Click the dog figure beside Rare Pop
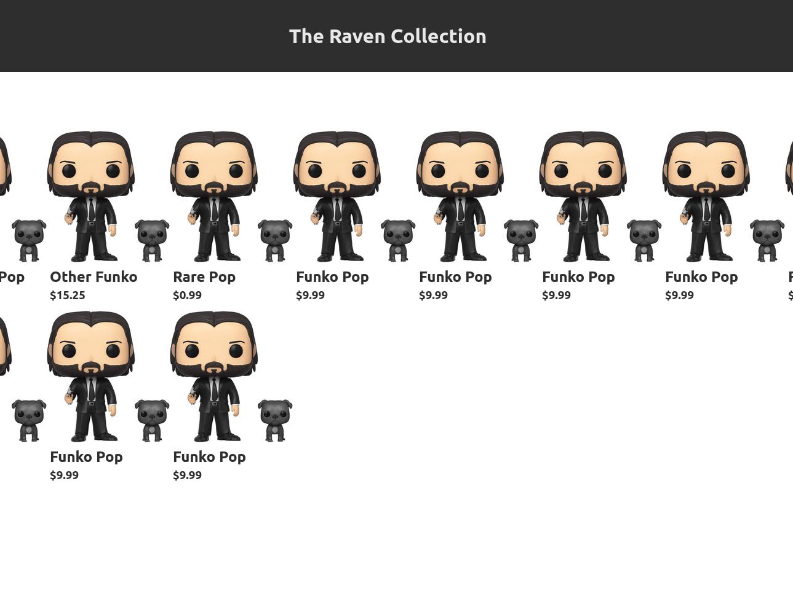 click(275, 240)
